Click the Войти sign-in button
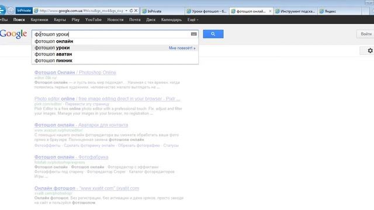 [366, 34]
